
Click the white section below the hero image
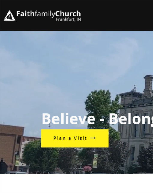point(76,183)
